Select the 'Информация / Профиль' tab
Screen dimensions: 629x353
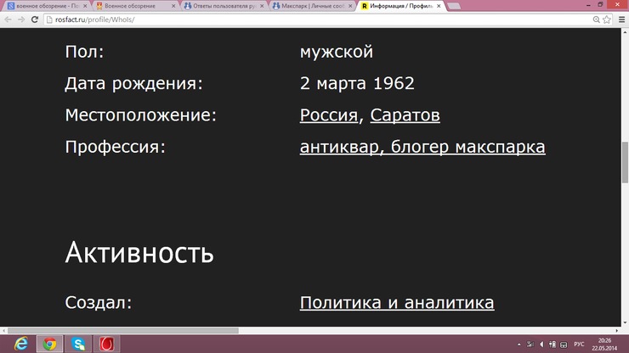[401, 6]
